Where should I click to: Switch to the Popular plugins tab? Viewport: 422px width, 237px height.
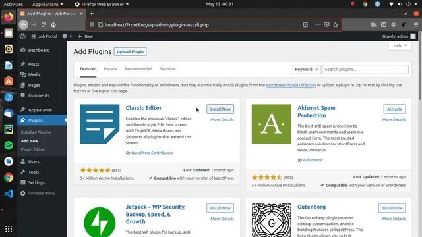point(111,69)
